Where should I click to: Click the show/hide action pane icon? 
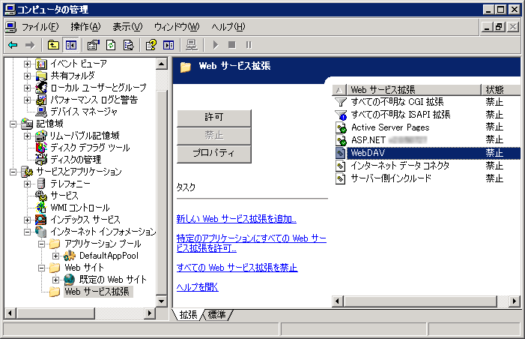coord(169,45)
